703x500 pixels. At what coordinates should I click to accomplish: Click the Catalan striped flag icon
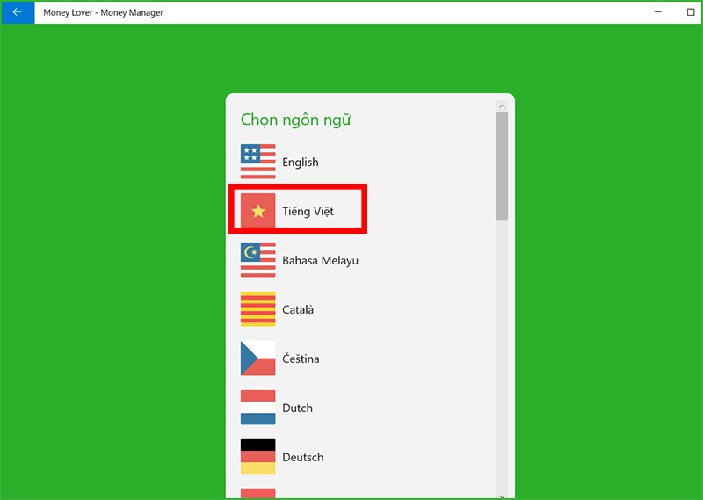point(257,309)
